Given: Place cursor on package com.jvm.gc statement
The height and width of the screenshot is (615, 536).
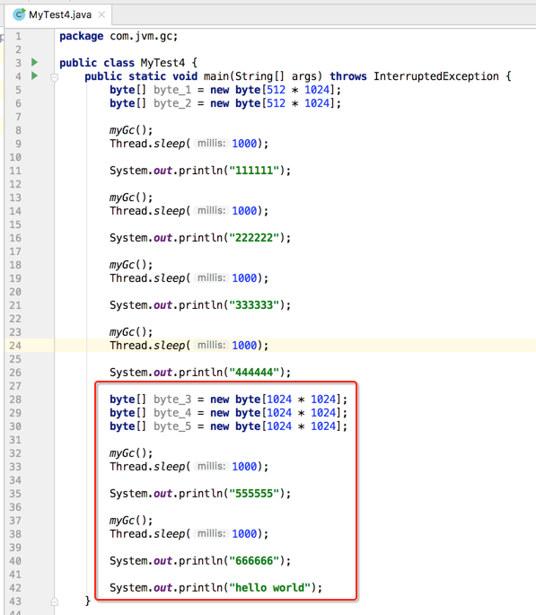Looking at the screenshot, I should click(119, 36).
